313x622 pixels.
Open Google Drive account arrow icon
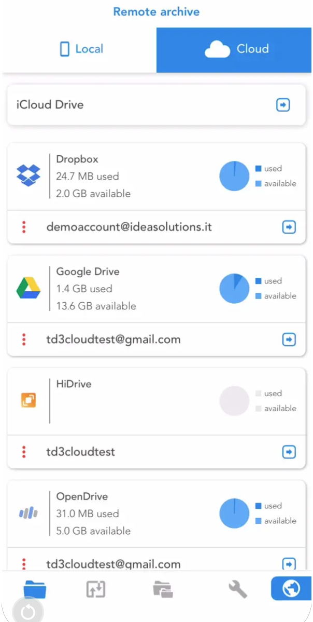289,340
